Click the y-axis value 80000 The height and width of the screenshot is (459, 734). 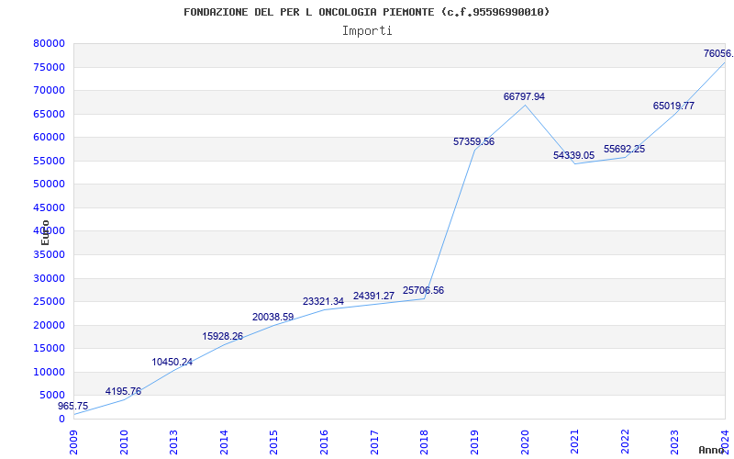(x=49, y=43)
